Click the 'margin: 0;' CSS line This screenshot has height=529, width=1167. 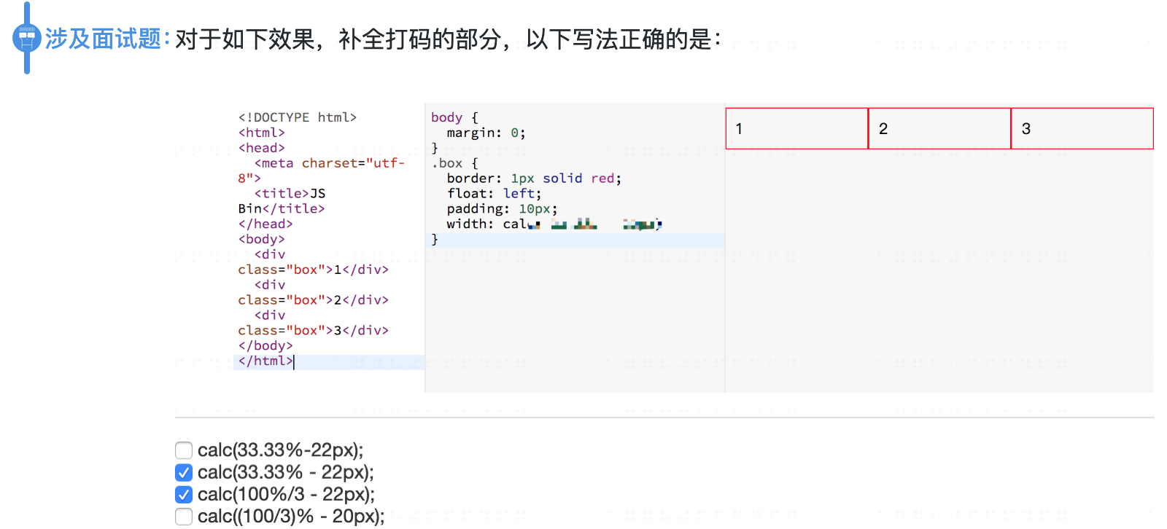(486, 133)
